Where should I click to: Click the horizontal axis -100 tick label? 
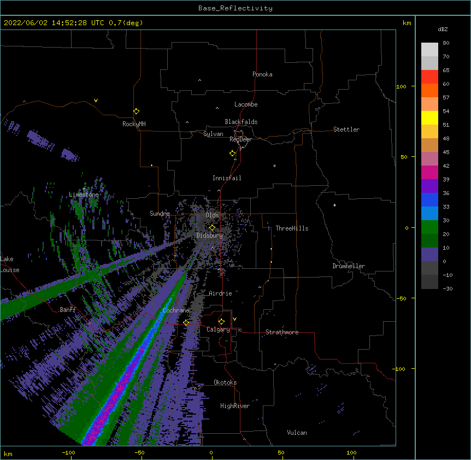pyautogui.click(x=68, y=452)
